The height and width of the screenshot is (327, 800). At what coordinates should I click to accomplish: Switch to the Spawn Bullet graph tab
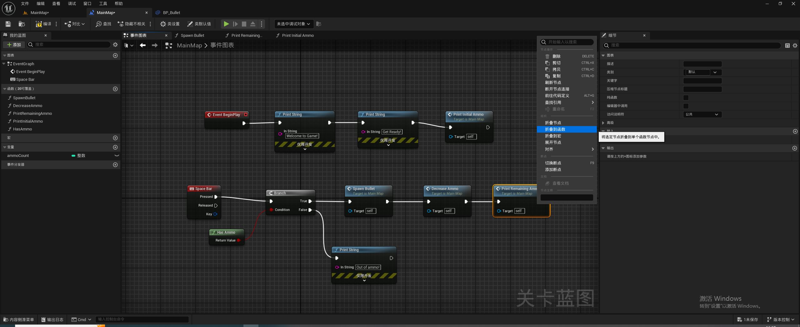click(192, 36)
